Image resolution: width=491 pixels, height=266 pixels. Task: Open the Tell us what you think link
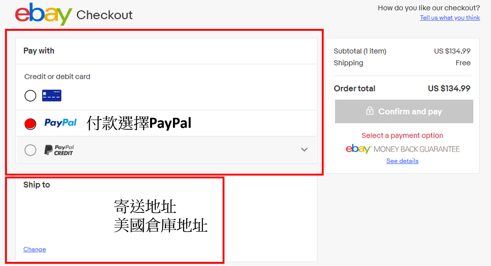tap(450, 18)
